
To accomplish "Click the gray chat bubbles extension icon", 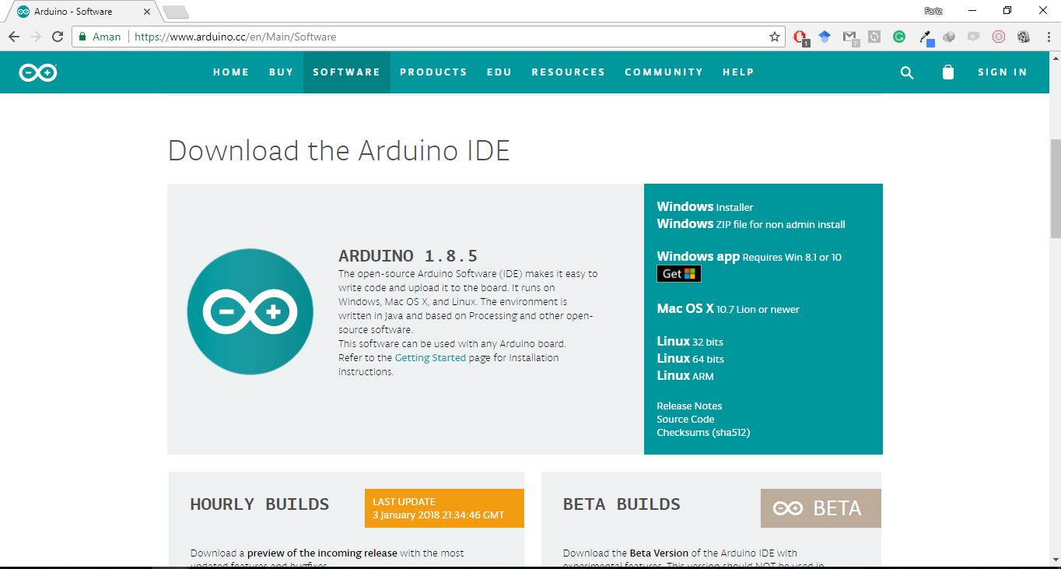I will [949, 36].
